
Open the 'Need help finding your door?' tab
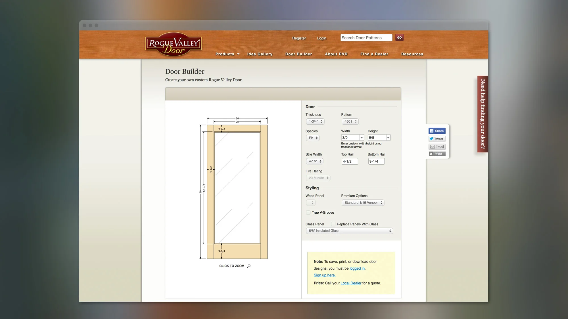pos(483,114)
